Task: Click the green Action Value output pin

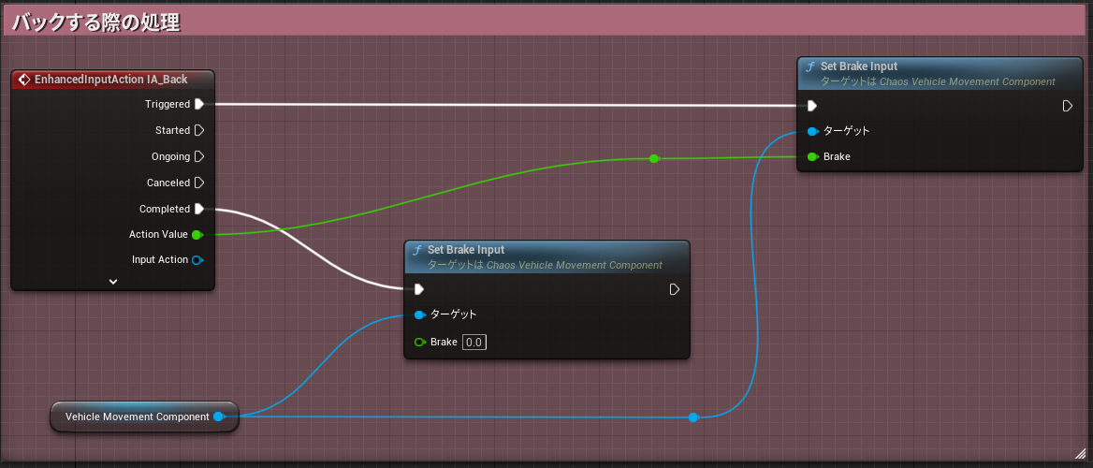Action: pos(197,234)
